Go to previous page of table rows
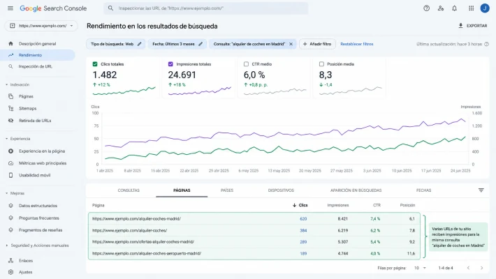496x279 pixels. point(468,268)
